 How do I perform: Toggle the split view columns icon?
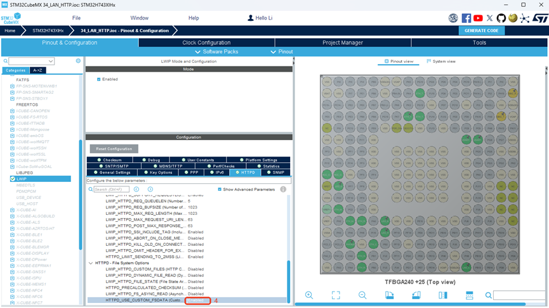click(x=443, y=295)
